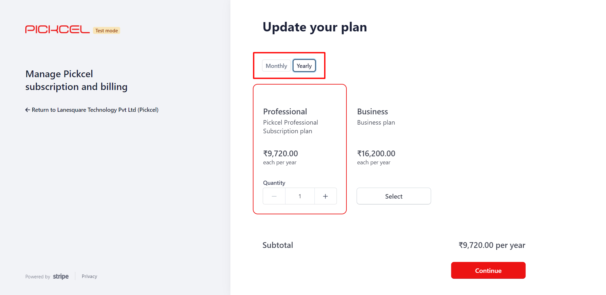This screenshot has width=606, height=295.
Task: Click the Professional plan title
Action: click(285, 111)
